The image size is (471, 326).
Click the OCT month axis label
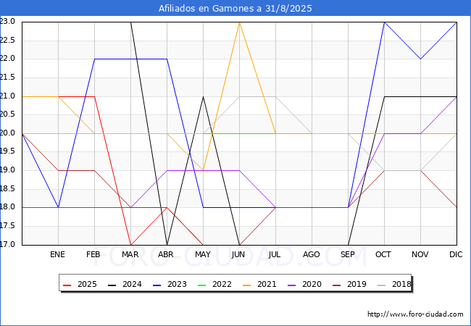(x=383, y=254)
